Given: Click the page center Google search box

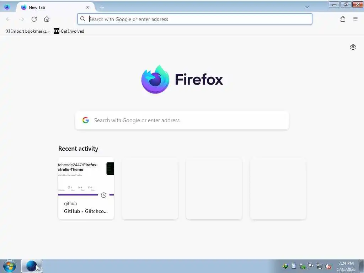Looking at the screenshot, I should coord(182,120).
